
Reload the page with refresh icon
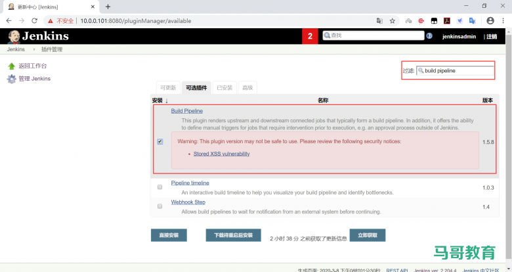click(x=34, y=20)
